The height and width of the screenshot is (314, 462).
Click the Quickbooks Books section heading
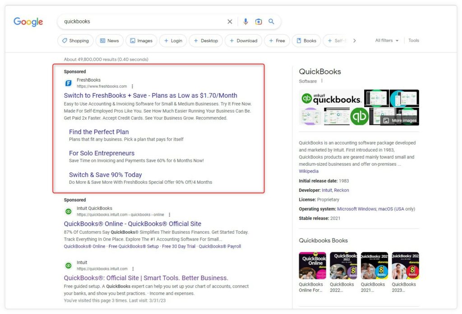click(x=323, y=241)
